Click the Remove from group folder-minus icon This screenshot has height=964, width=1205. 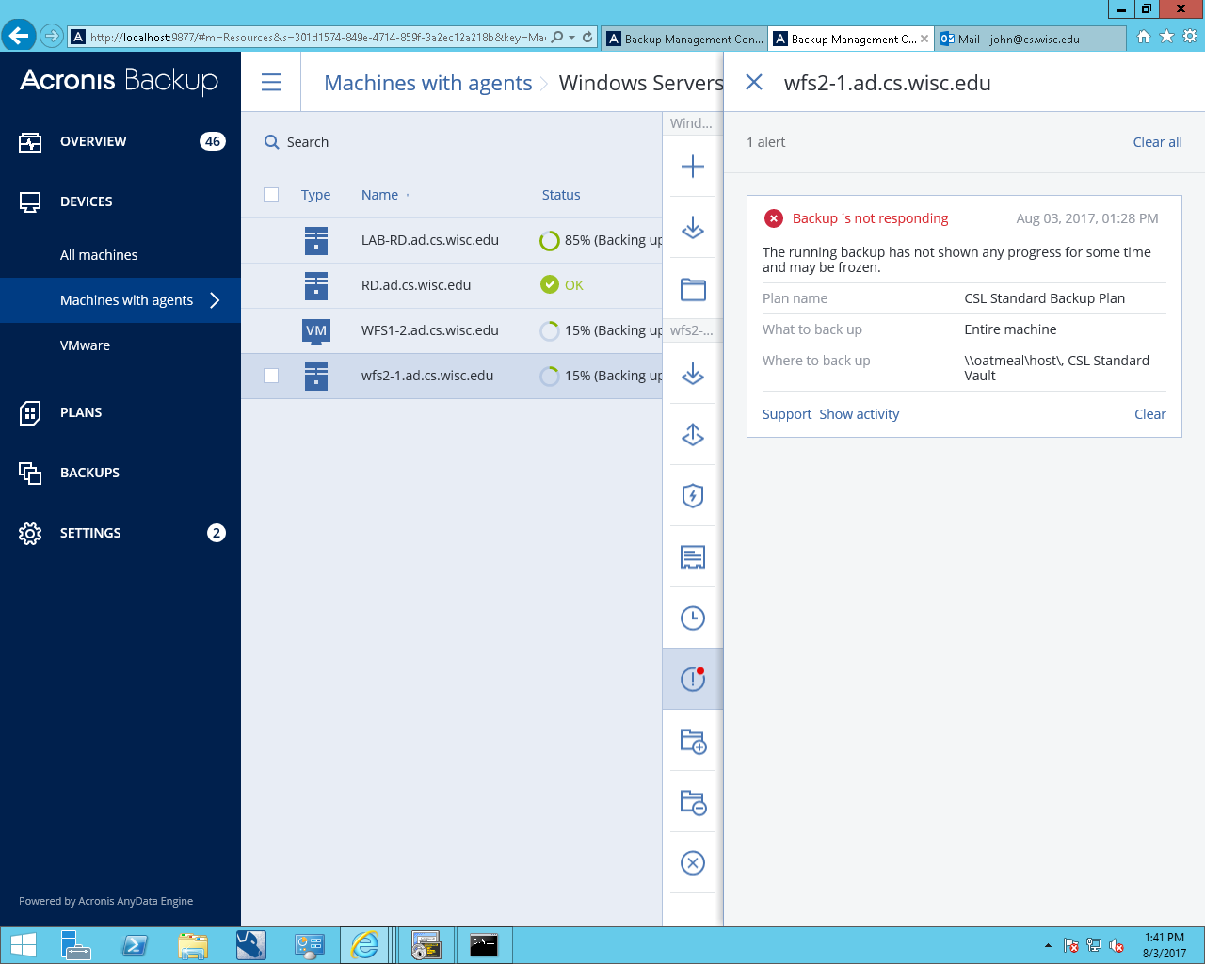coord(693,802)
